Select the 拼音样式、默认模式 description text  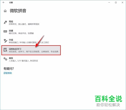click(x=24, y=24)
